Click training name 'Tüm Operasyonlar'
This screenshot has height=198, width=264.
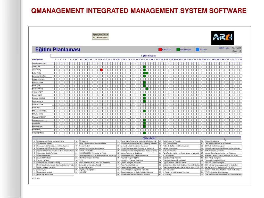click(170, 151)
